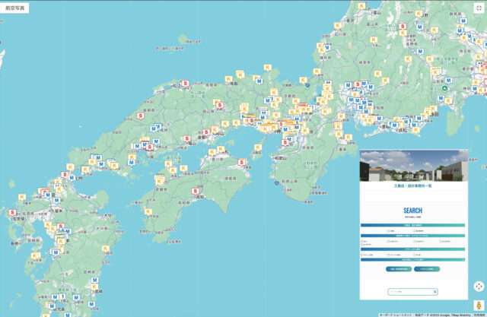This screenshot has width=487, height=317.
Task: Click the red S marker on Kyushu's west coast
Action: pos(12,214)
